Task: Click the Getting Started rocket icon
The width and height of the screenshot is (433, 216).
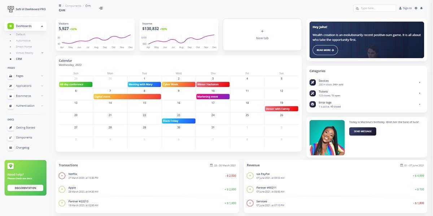Action: tap(11, 127)
